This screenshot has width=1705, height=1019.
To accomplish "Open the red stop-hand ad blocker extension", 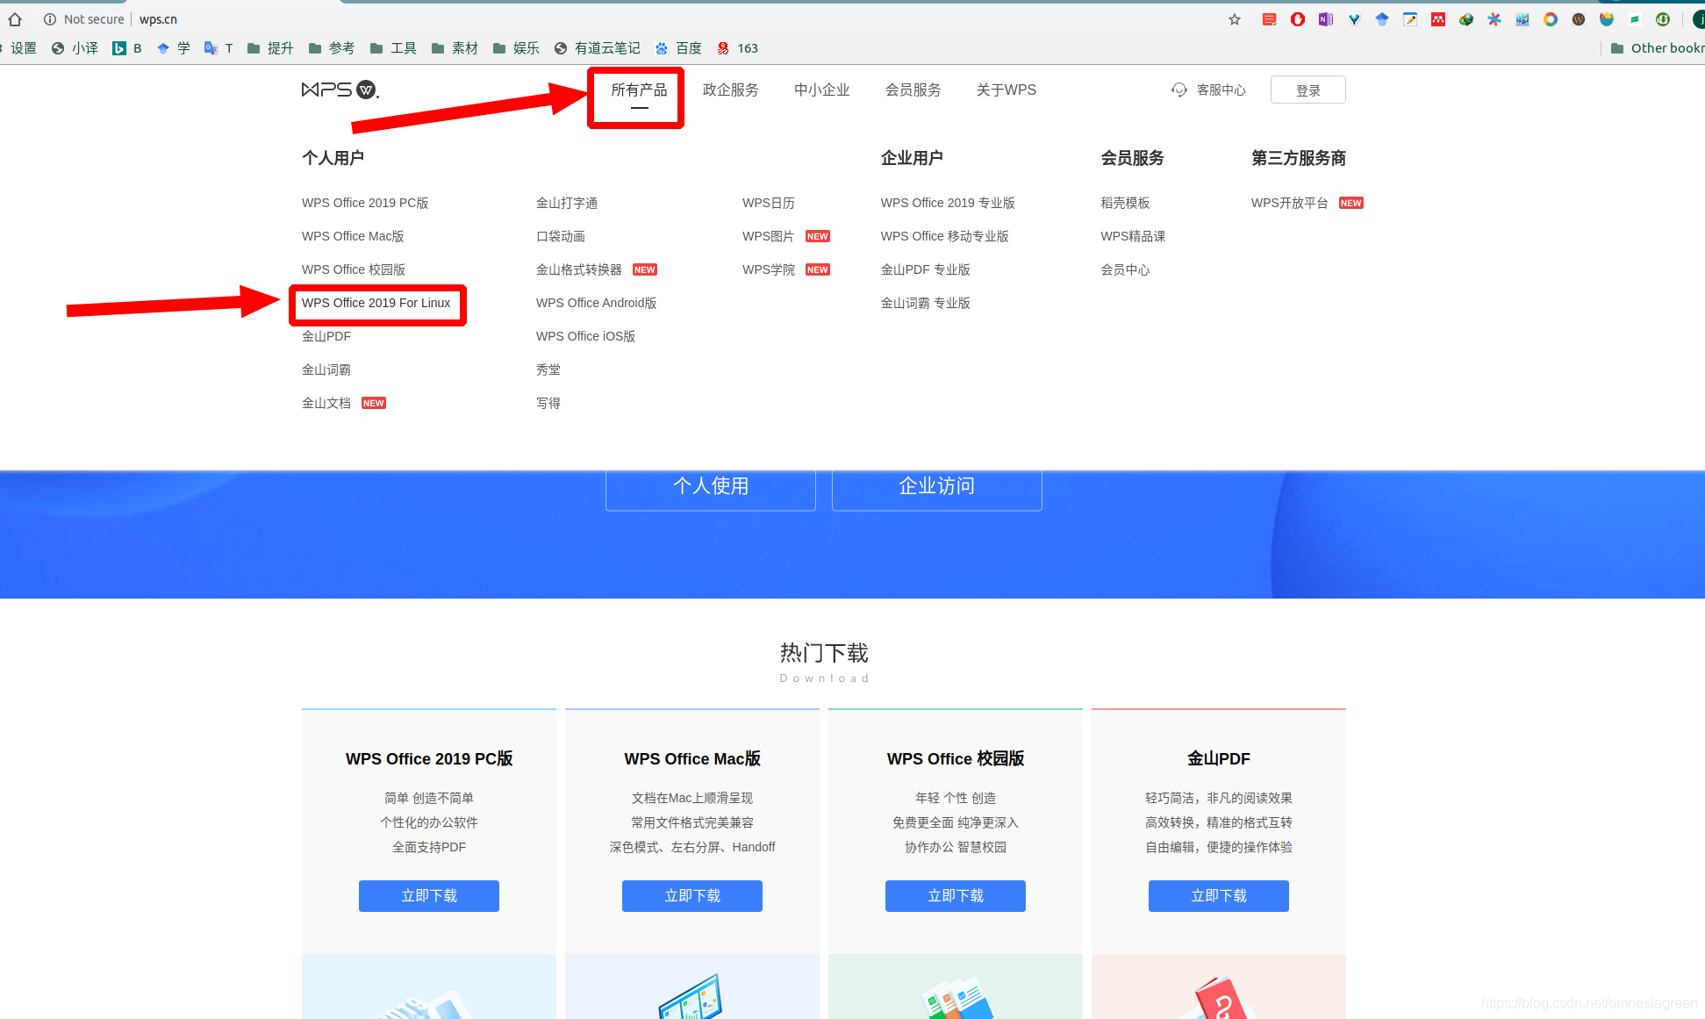I will point(1298,19).
